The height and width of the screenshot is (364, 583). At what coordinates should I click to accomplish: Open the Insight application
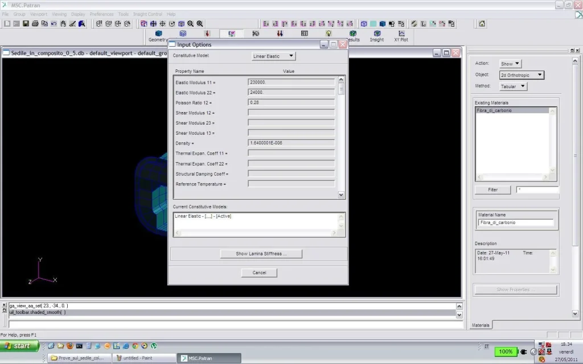(377, 36)
